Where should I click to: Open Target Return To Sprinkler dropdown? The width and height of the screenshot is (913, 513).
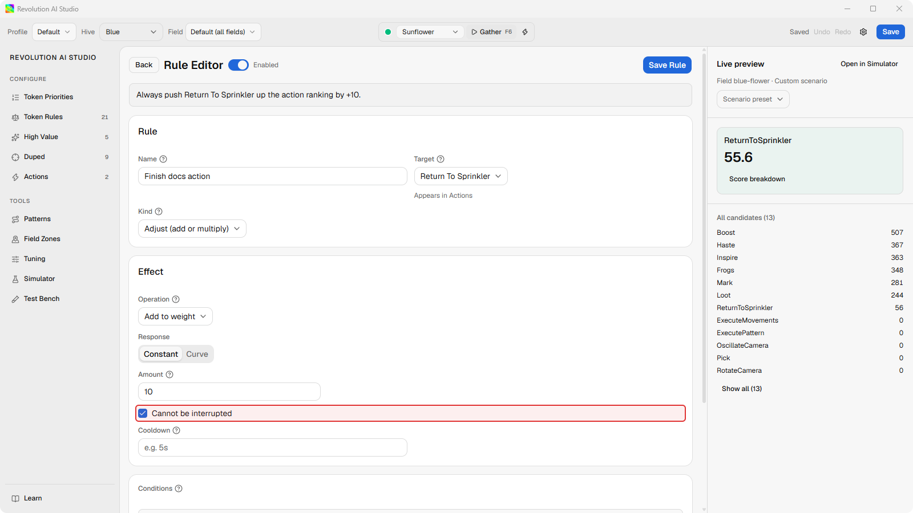click(461, 176)
